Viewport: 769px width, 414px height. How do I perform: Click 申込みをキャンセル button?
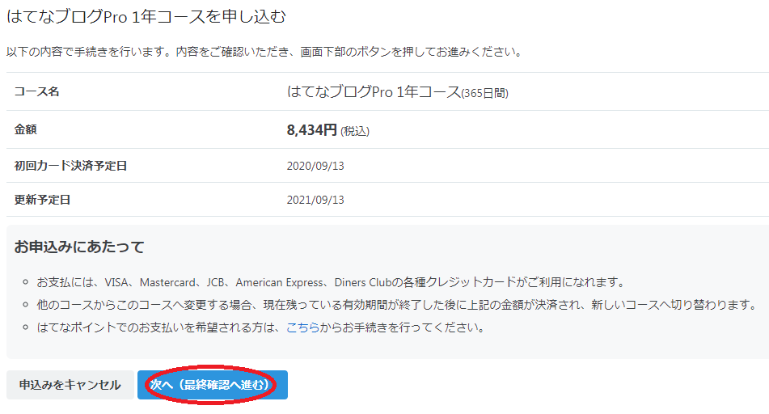(x=70, y=385)
